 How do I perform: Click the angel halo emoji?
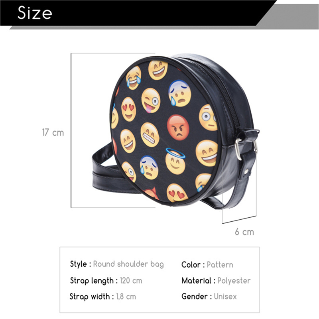tap(175, 161)
